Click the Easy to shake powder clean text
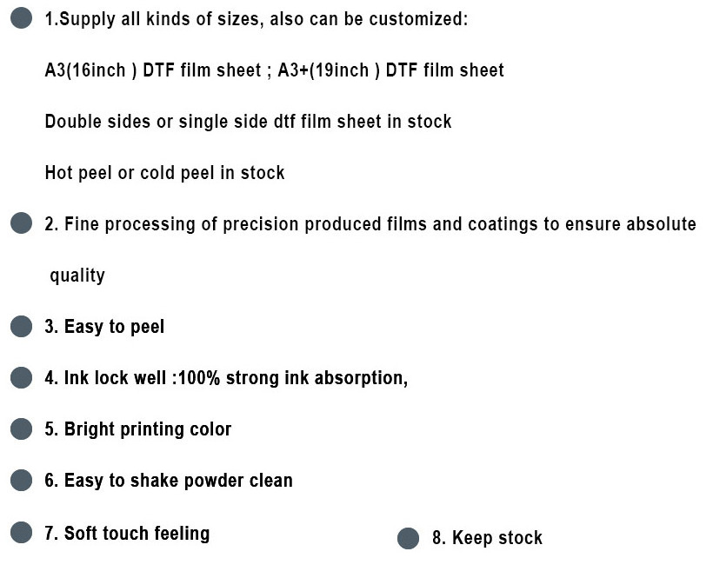713x578 pixels. click(169, 481)
